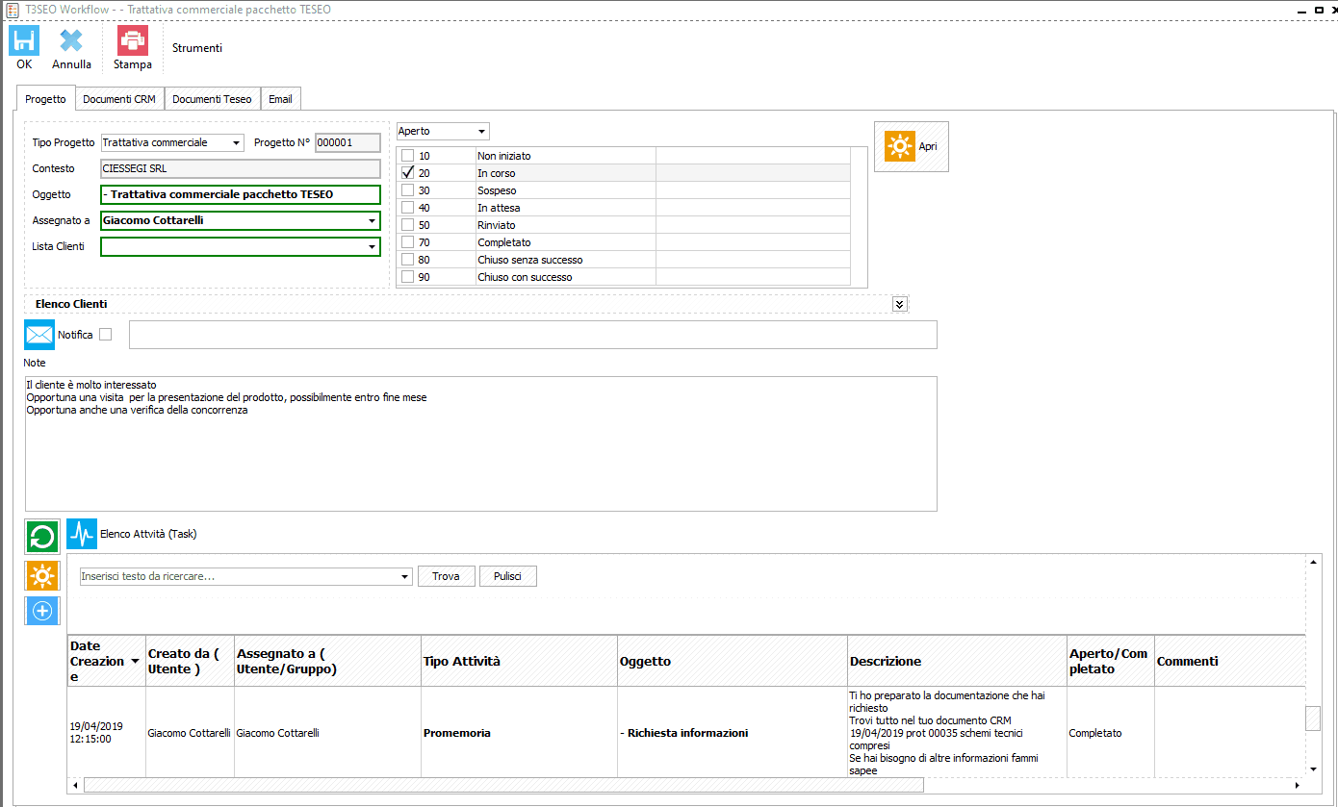
Task: Click the task panel scroll down arrow
Action: (x=1314, y=769)
